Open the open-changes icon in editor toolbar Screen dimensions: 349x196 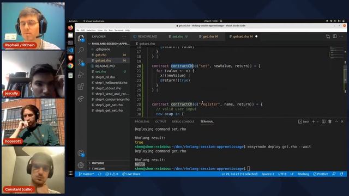coord(328,36)
